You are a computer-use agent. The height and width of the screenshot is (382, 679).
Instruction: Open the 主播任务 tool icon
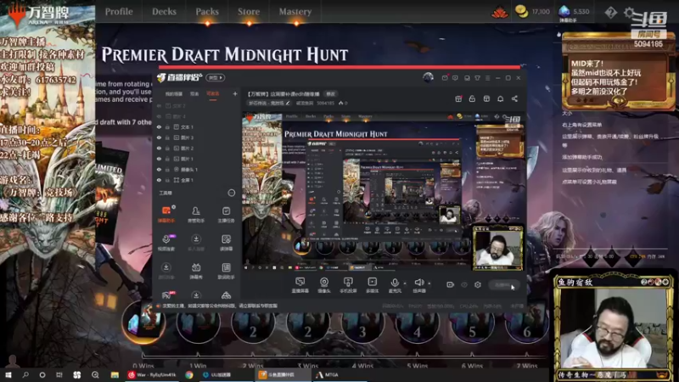pyautogui.click(x=226, y=215)
